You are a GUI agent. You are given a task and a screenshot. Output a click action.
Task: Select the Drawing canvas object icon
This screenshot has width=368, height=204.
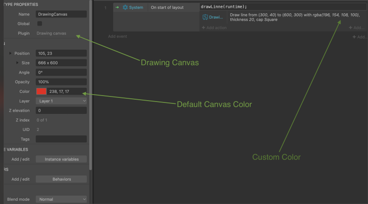coord(205,17)
